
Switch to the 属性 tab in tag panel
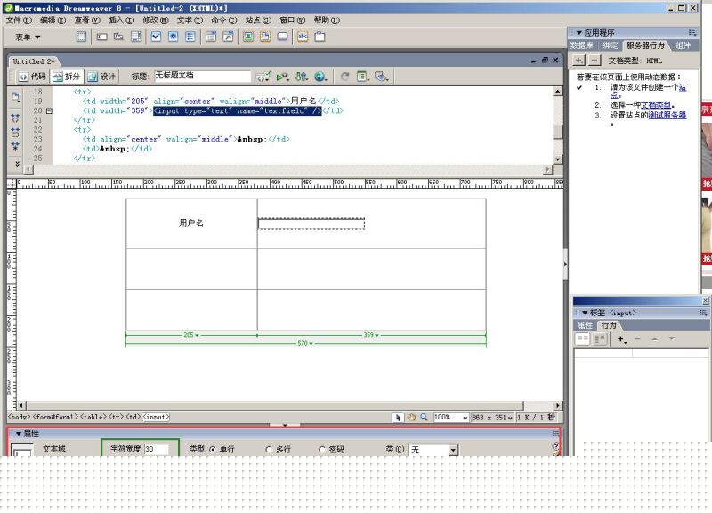(585, 325)
